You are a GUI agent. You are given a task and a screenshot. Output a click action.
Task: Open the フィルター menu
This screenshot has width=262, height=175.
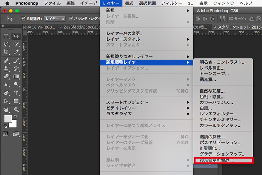coord(171,3)
